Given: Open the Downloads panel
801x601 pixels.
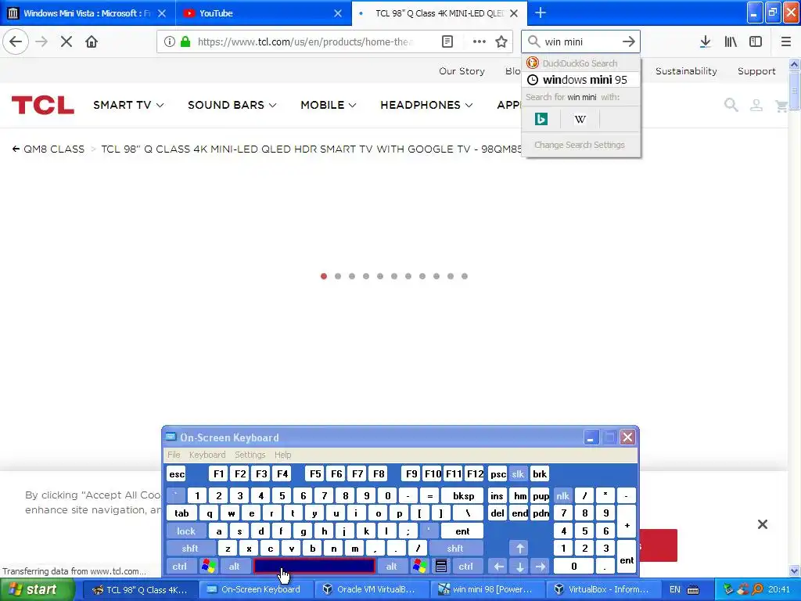Looking at the screenshot, I should coord(706,42).
